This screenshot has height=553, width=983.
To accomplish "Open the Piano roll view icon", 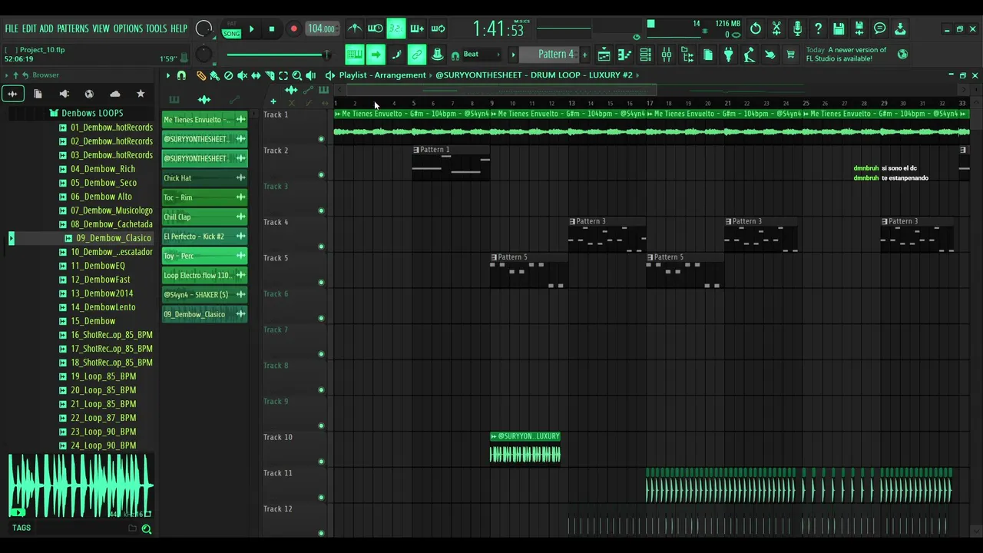I will (x=625, y=55).
